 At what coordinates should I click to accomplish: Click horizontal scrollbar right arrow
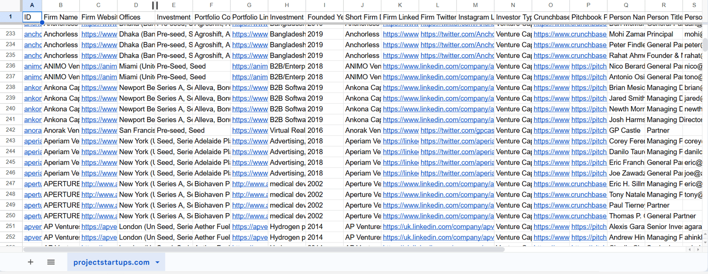tap(698, 249)
